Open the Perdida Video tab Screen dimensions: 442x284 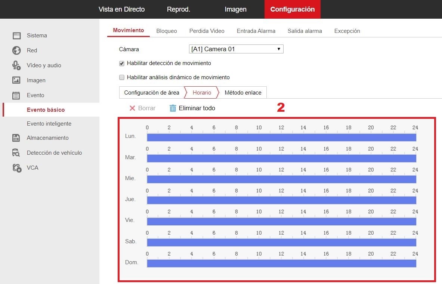[207, 31]
